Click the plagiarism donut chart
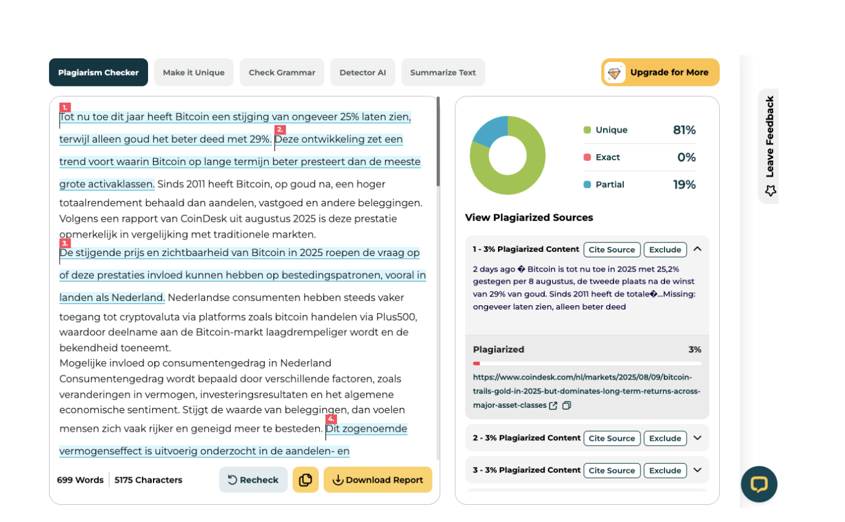 pyautogui.click(x=507, y=155)
